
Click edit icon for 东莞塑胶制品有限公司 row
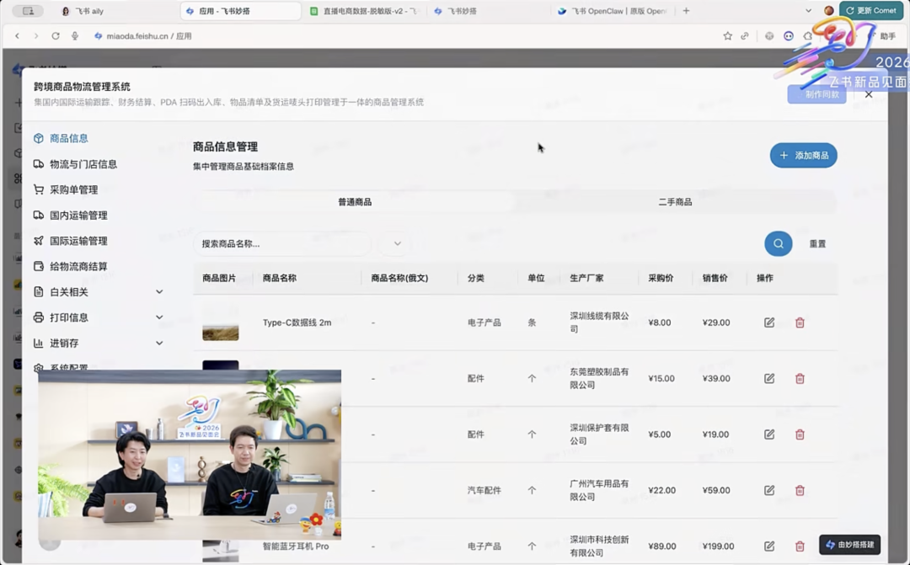tap(768, 379)
